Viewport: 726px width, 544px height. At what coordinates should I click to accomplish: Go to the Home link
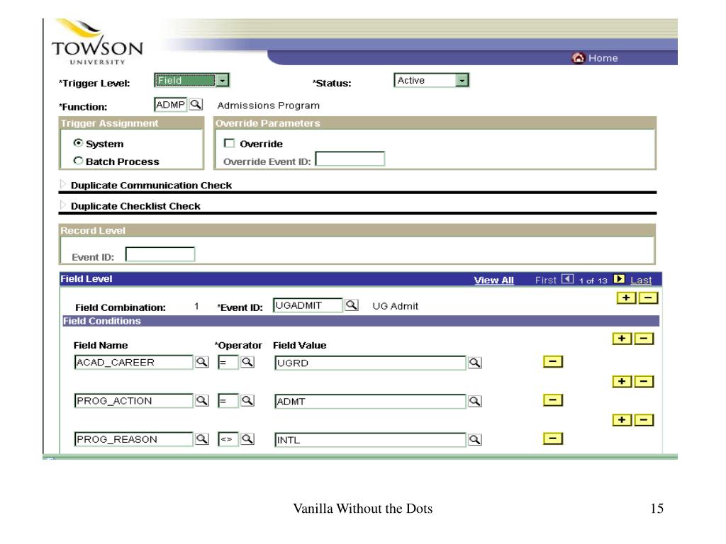(603, 58)
